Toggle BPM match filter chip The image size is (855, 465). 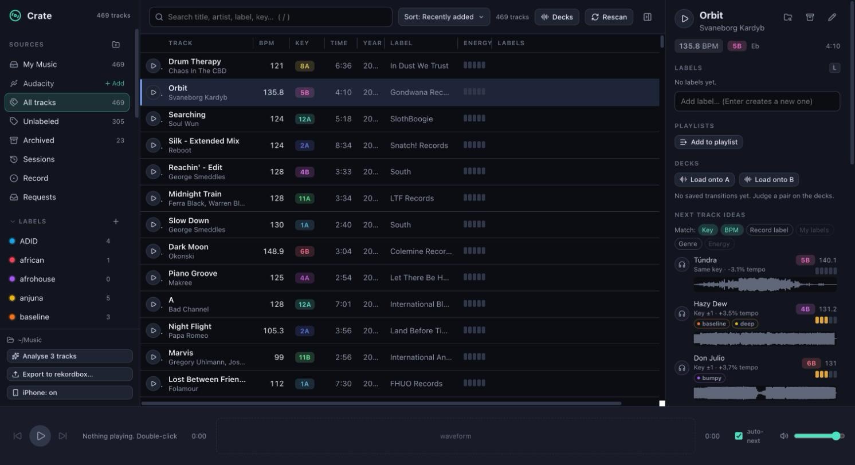[731, 230]
